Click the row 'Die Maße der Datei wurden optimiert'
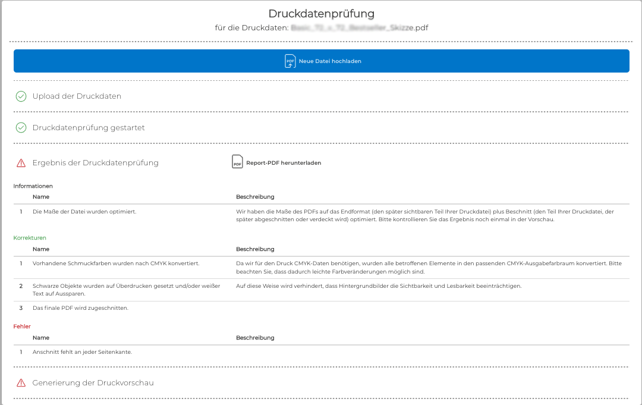Viewport: 642px width, 405px height. click(84, 212)
